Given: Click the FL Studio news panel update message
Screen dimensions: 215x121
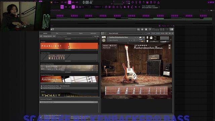Looking at the screenshot, I should 150,7.
